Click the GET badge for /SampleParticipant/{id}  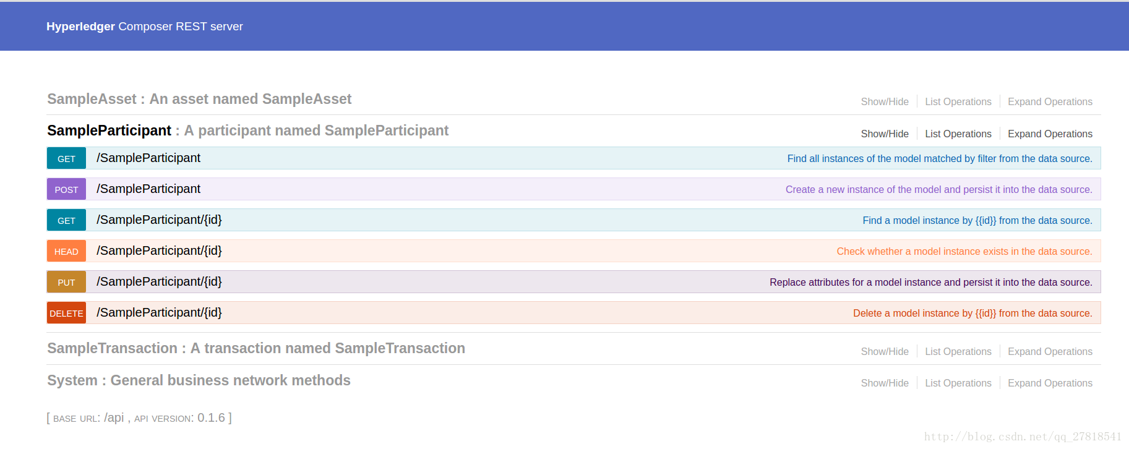(66, 221)
